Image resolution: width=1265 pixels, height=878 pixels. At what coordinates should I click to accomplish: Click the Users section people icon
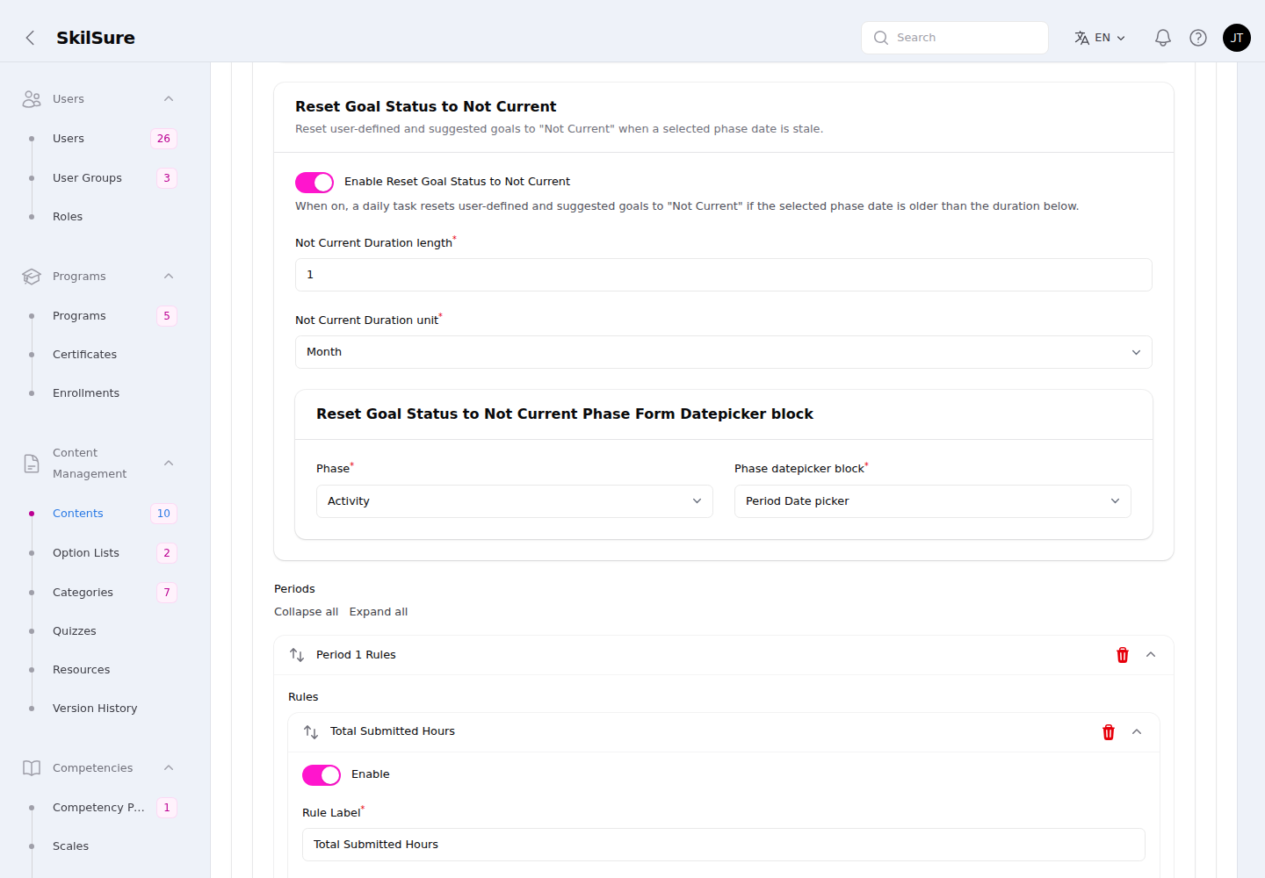pos(32,99)
